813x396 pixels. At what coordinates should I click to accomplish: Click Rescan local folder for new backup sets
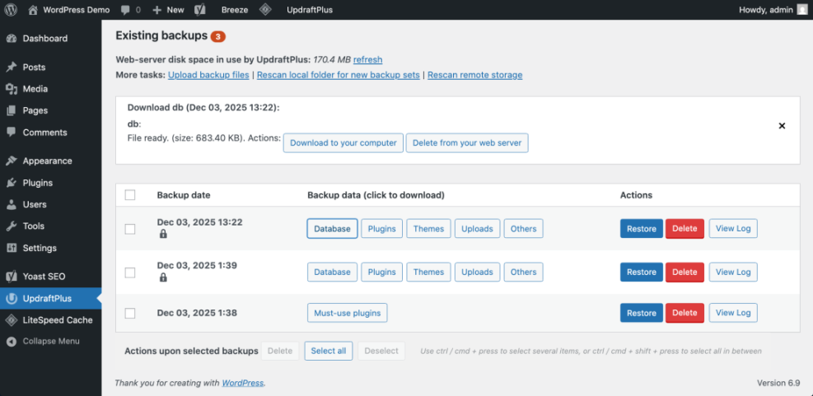[338, 75]
